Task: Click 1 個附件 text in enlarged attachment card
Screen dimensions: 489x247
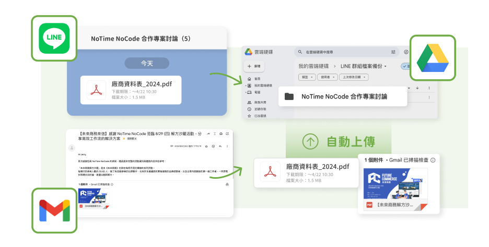Action: 374,160
